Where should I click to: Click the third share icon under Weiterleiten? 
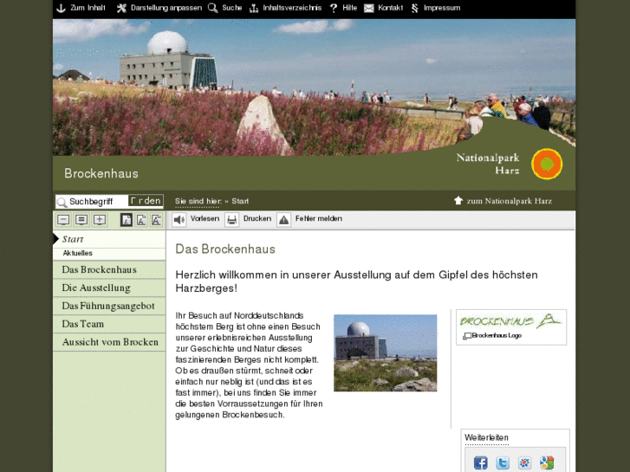point(525,462)
